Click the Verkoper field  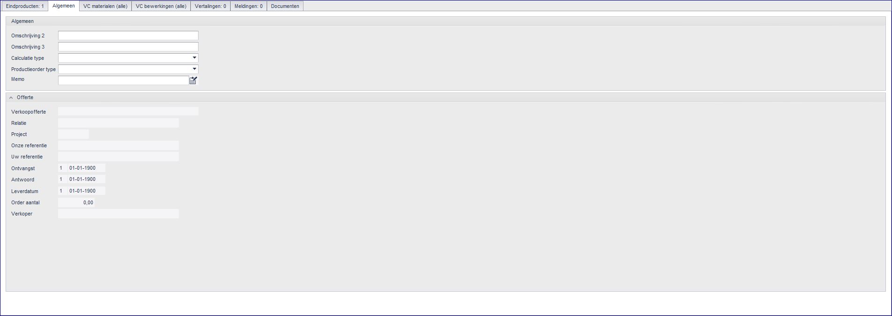tap(118, 214)
